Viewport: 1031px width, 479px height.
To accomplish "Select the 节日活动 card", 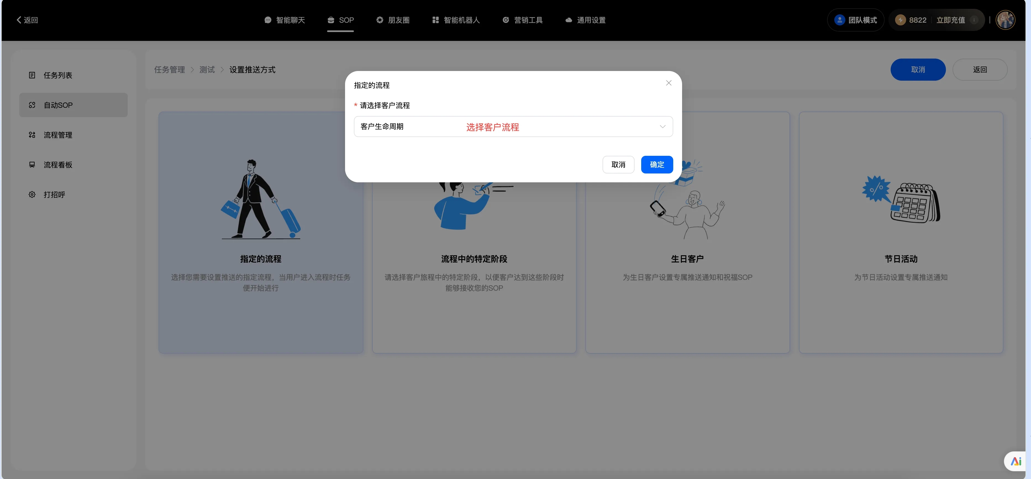I will pyautogui.click(x=901, y=232).
